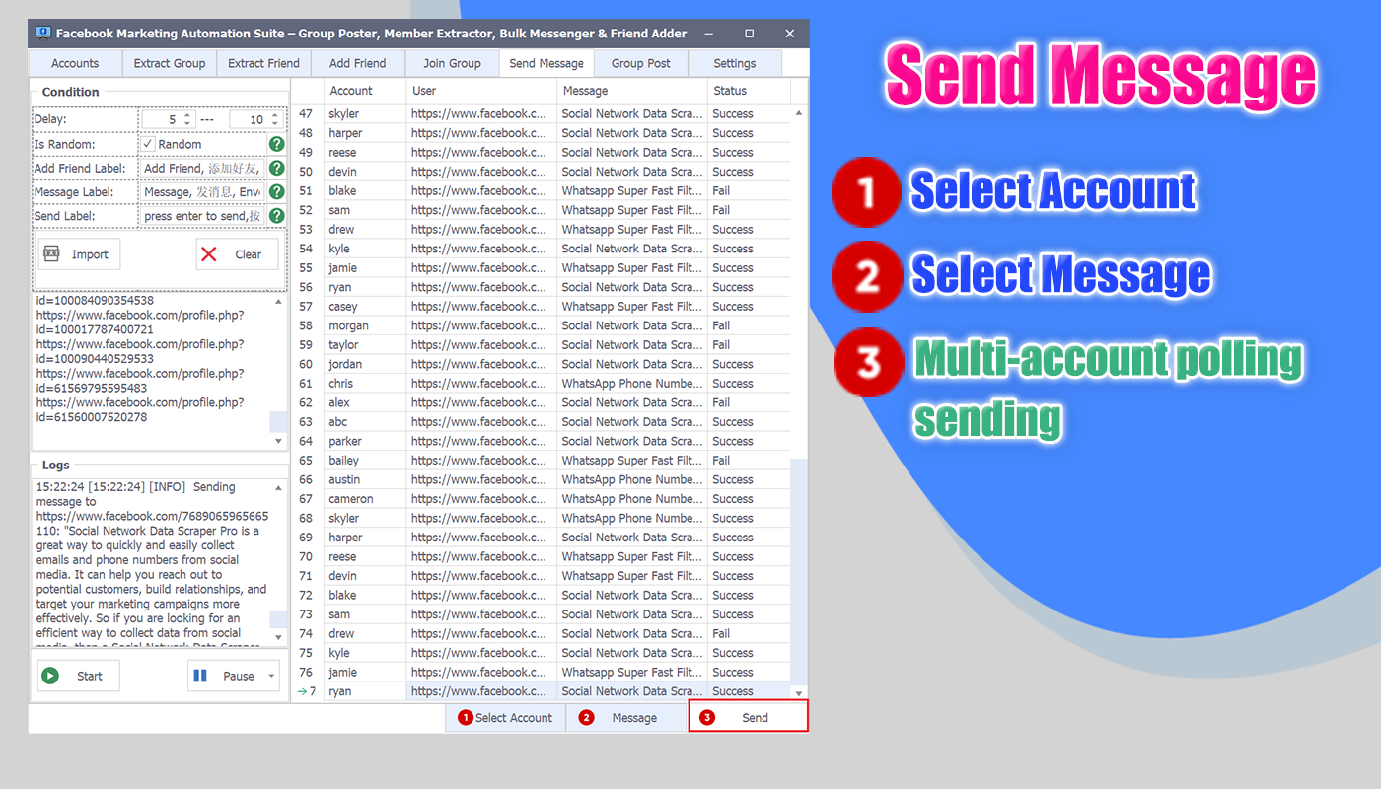Click the user URL in row 60 (jordan)
This screenshot has height=789, width=1381.
point(481,364)
